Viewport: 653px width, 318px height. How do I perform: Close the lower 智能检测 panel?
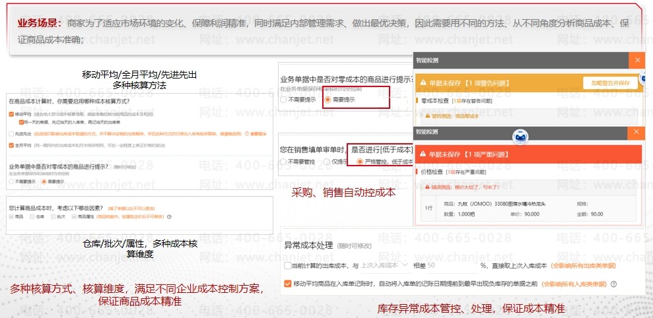point(637,133)
